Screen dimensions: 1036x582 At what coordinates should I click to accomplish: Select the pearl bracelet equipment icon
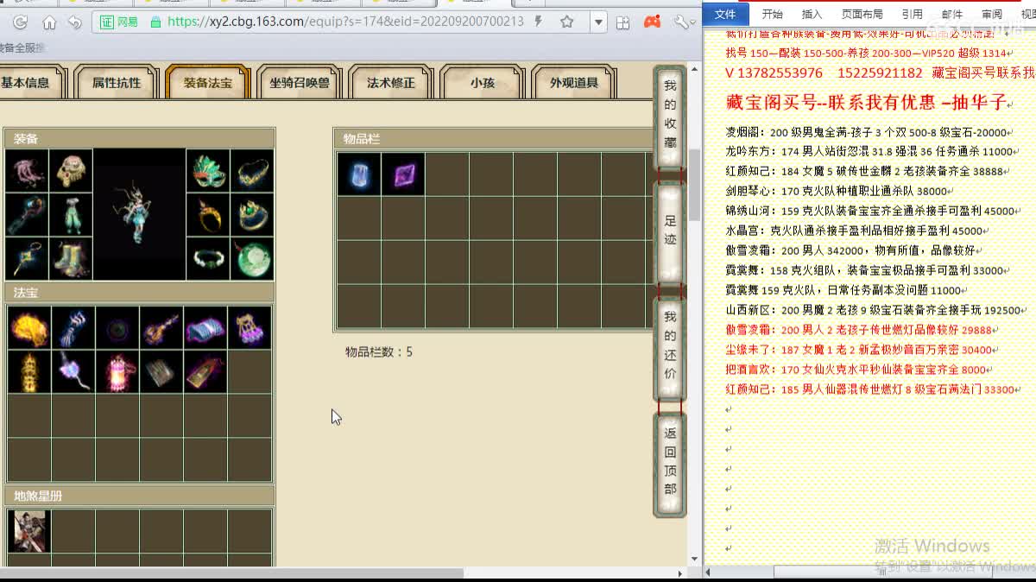pos(208,259)
